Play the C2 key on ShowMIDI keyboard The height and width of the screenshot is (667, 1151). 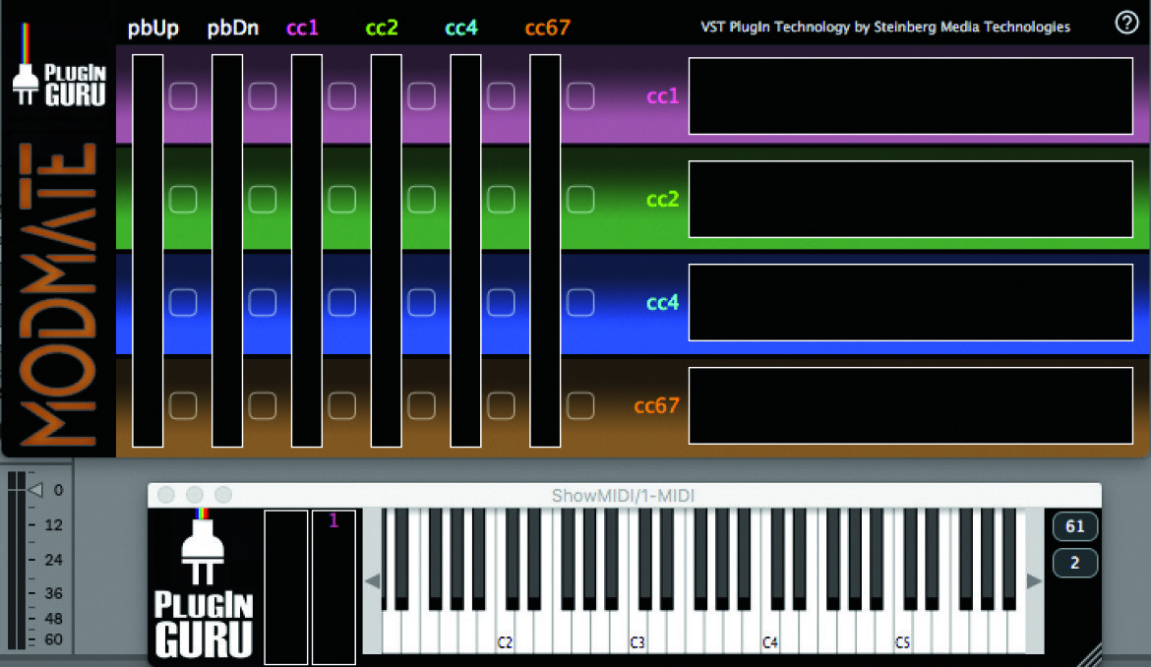point(505,635)
